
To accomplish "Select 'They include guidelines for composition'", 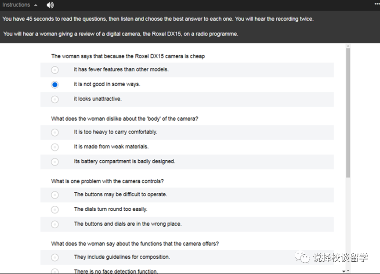I will [55, 257].
